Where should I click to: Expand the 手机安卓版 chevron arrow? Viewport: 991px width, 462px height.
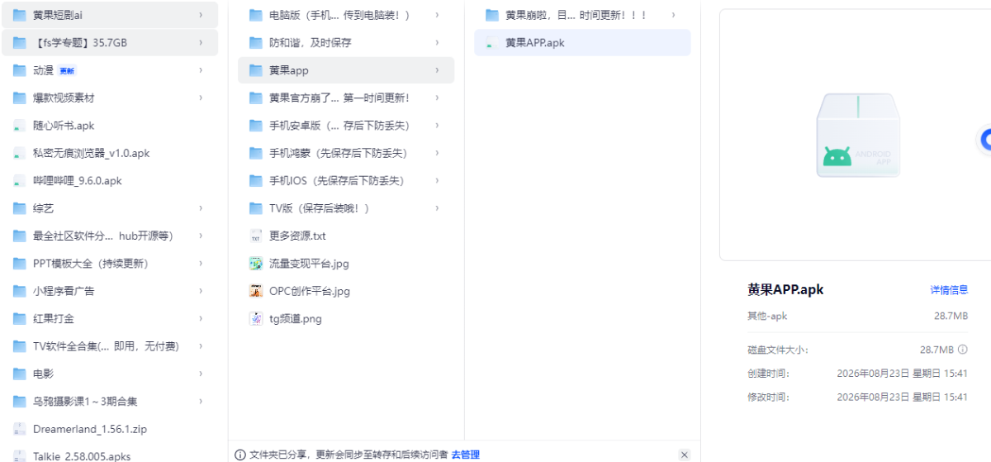(x=437, y=126)
